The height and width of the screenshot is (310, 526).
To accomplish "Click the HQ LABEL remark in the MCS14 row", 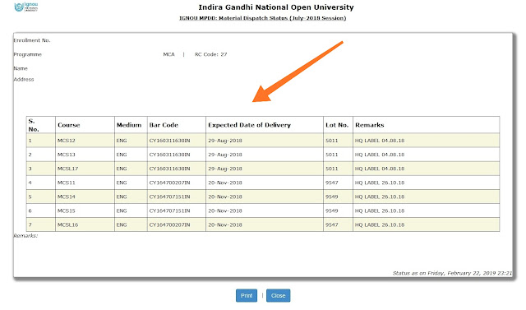I will point(380,197).
